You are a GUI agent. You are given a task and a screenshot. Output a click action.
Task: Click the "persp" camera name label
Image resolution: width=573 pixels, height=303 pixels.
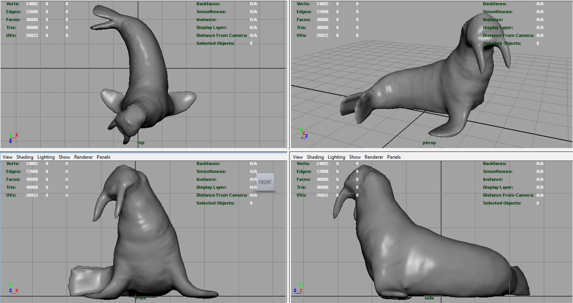coord(429,143)
